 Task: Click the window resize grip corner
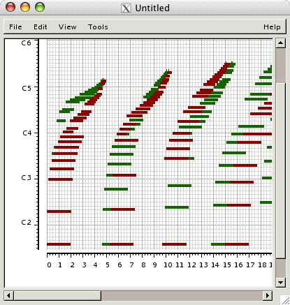[284, 300]
